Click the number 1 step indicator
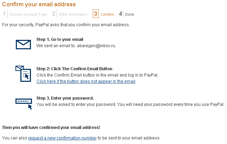227x144 pixels. click(5, 14)
